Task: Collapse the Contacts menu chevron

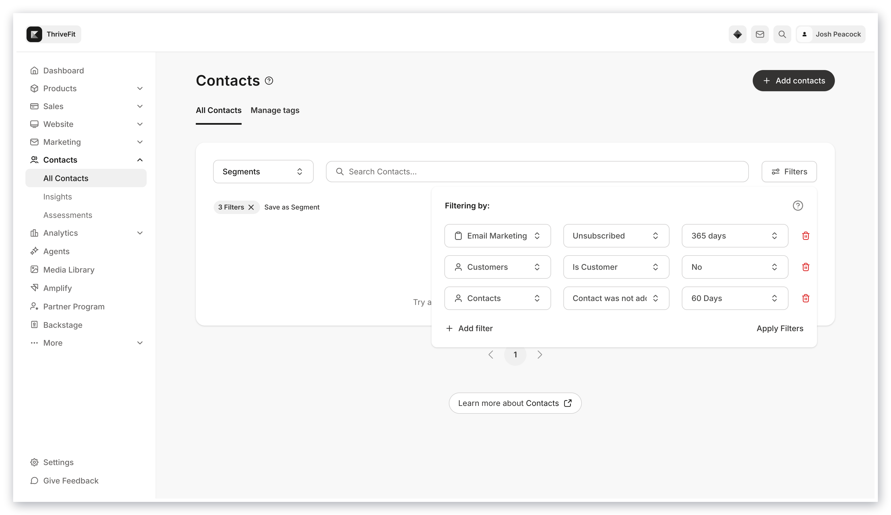Action: (140, 160)
